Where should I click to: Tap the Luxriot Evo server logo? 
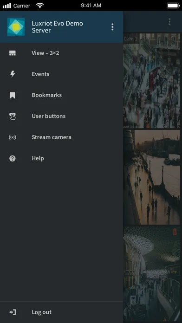tap(16, 27)
